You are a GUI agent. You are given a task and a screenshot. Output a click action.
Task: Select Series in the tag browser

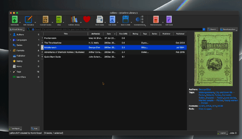(19, 45)
